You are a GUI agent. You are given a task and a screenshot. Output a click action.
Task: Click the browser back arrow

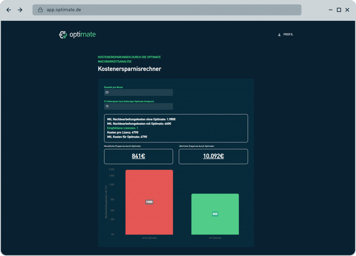coord(9,10)
